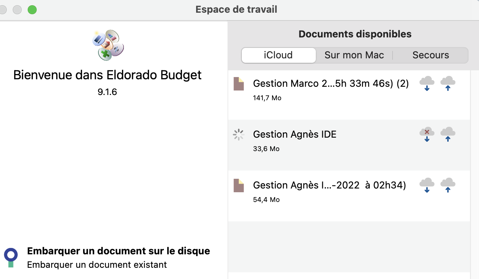The image size is (479, 279).
Task: Download cloud icon for Gestion Agnès 02h34 document
Action: [x=427, y=185]
